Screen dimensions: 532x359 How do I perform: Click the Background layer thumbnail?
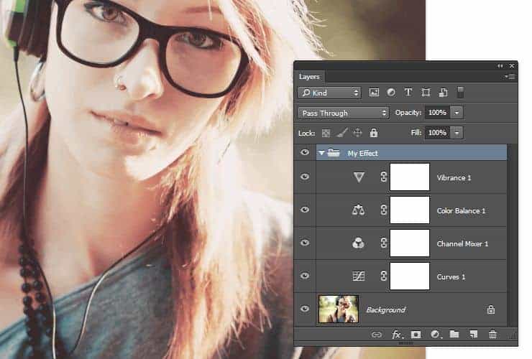339,309
